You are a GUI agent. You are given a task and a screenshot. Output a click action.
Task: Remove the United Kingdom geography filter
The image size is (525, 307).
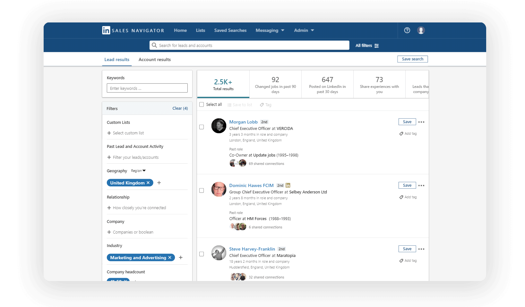click(148, 183)
